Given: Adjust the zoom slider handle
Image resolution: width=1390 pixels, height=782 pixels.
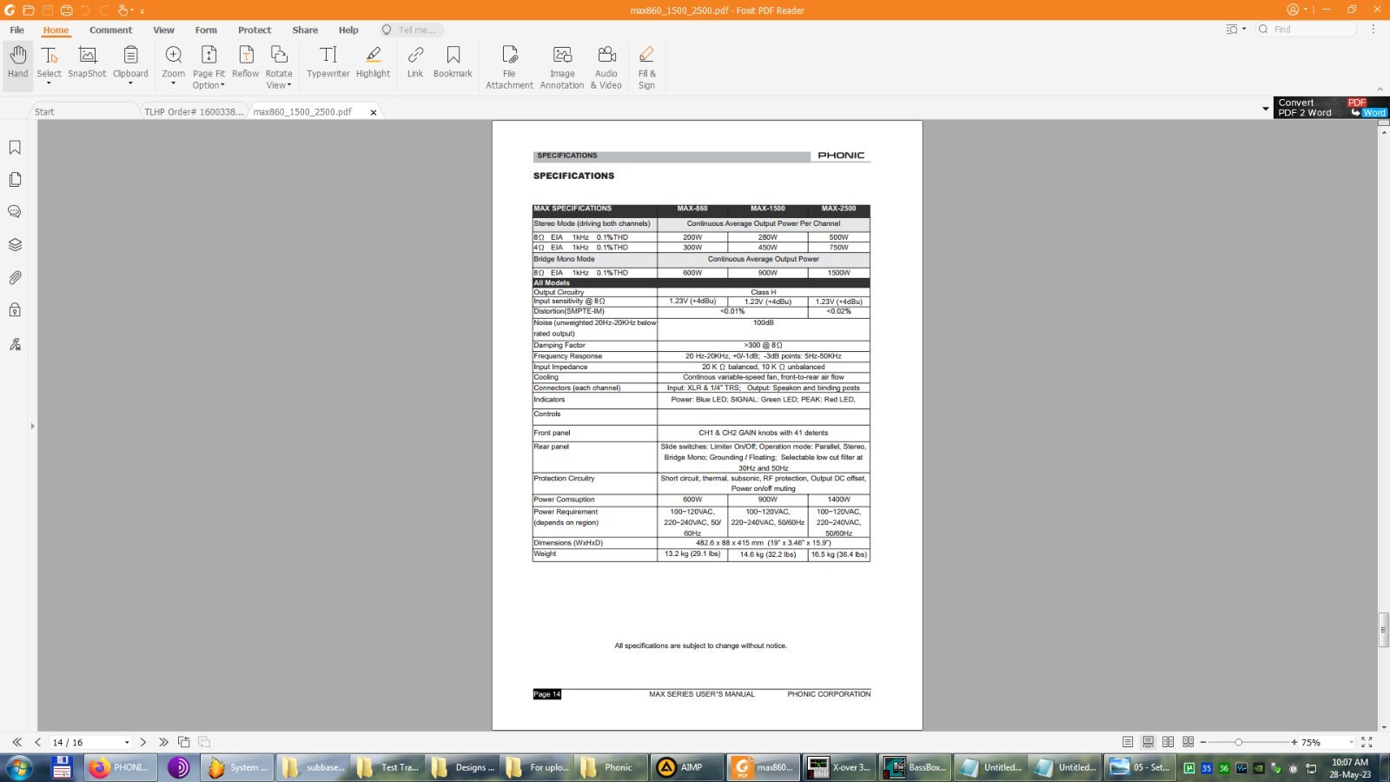Looking at the screenshot, I should click(x=1239, y=742).
